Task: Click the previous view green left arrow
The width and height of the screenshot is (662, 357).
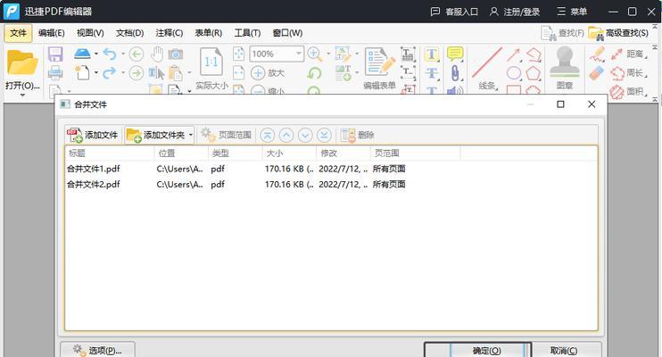Action: [x=136, y=54]
